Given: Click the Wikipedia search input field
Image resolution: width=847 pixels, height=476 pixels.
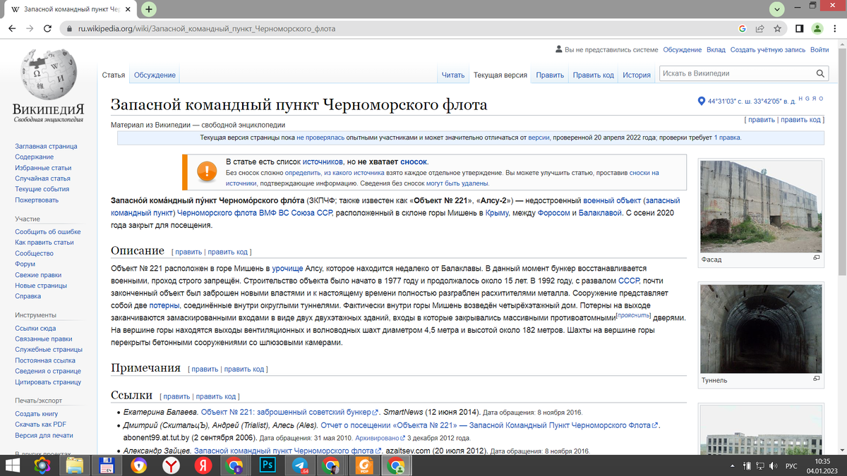Looking at the screenshot, I should coord(736,73).
